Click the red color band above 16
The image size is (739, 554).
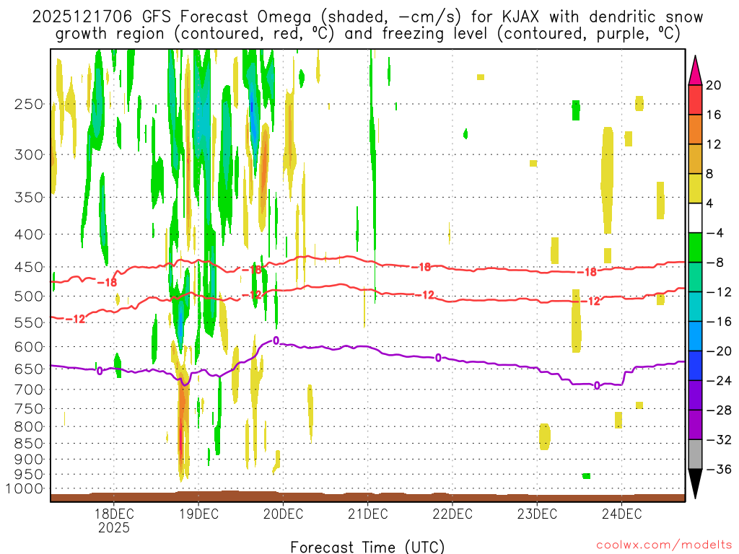(x=695, y=100)
